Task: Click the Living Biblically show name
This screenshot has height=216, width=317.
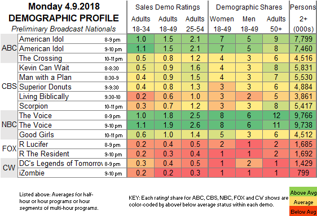Action: click(44, 97)
